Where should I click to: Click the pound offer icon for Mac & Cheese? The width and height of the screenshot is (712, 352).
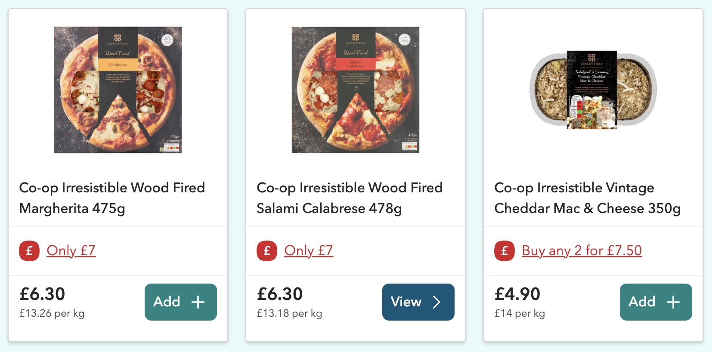pyautogui.click(x=505, y=251)
